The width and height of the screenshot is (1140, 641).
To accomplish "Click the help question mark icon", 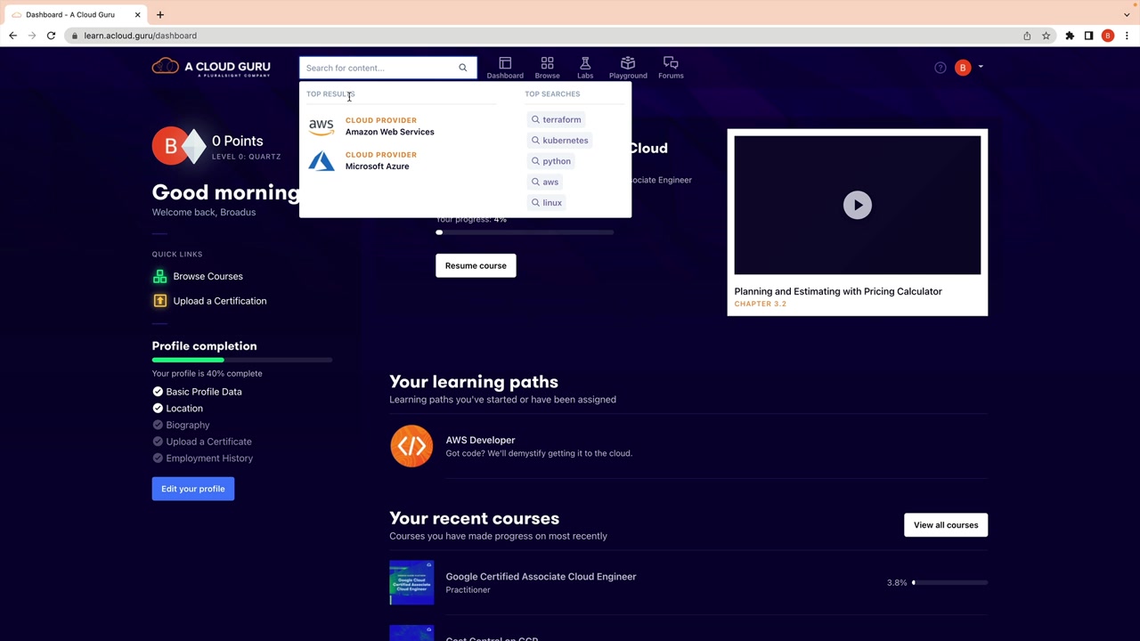I will pyautogui.click(x=940, y=68).
